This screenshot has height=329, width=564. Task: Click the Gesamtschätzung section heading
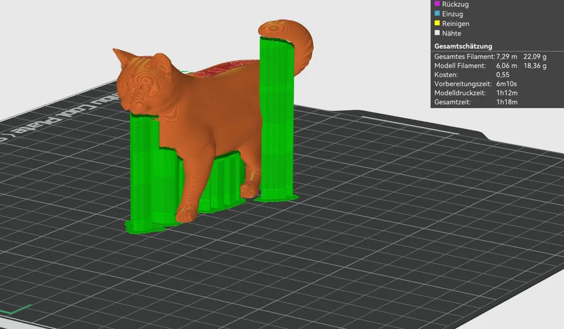point(463,46)
